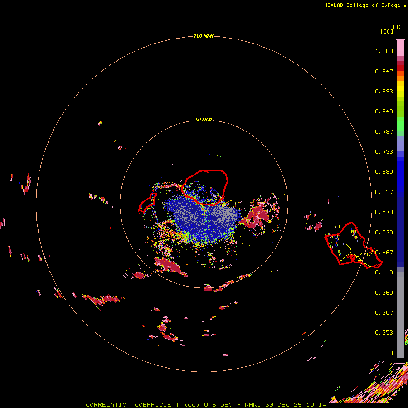The image size is (408, 408).
Task: Click the [CC] legend header
Action: point(387,31)
